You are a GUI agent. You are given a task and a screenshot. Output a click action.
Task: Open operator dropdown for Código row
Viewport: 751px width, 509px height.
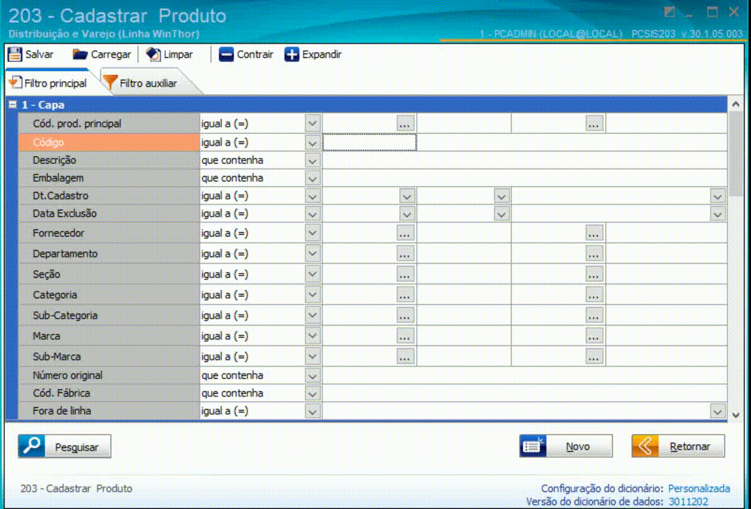[313, 143]
